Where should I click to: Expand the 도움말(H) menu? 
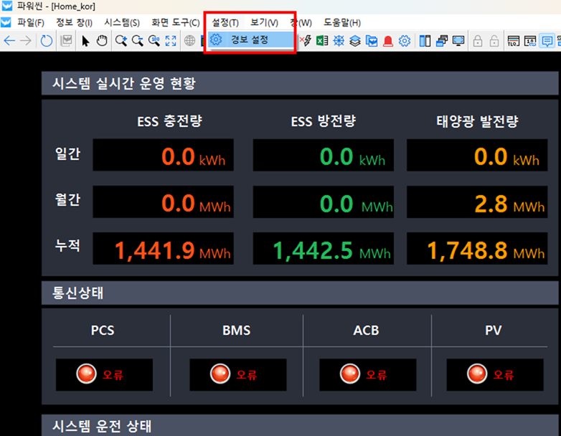pos(342,23)
